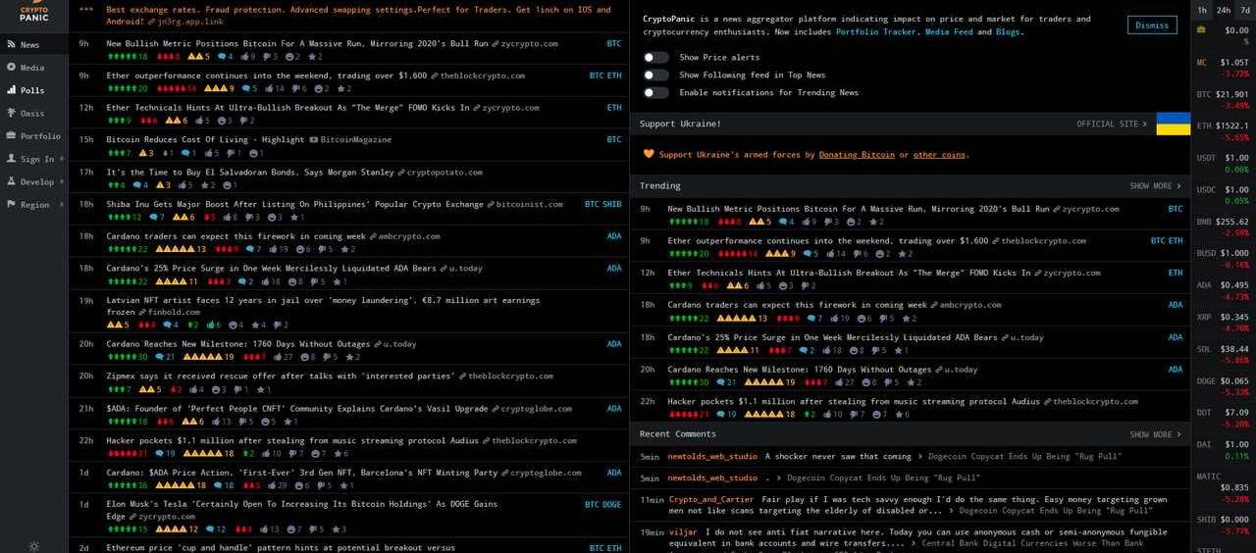This screenshot has width=1256, height=553.
Task: Dismiss the CryptoPanic intro banner
Action: 1152,25
